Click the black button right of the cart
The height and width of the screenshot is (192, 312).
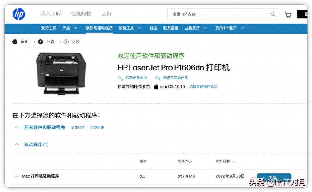tap(302, 14)
